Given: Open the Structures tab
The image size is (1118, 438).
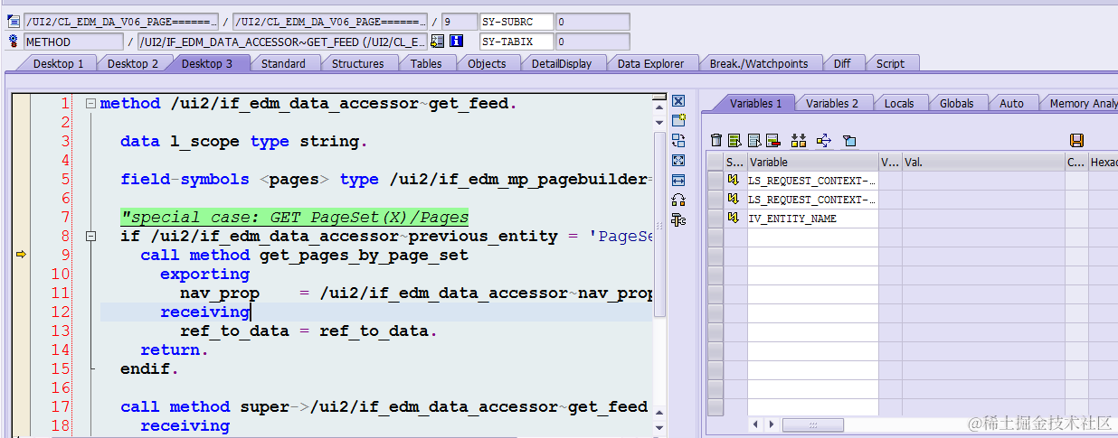Looking at the screenshot, I should click(x=357, y=63).
